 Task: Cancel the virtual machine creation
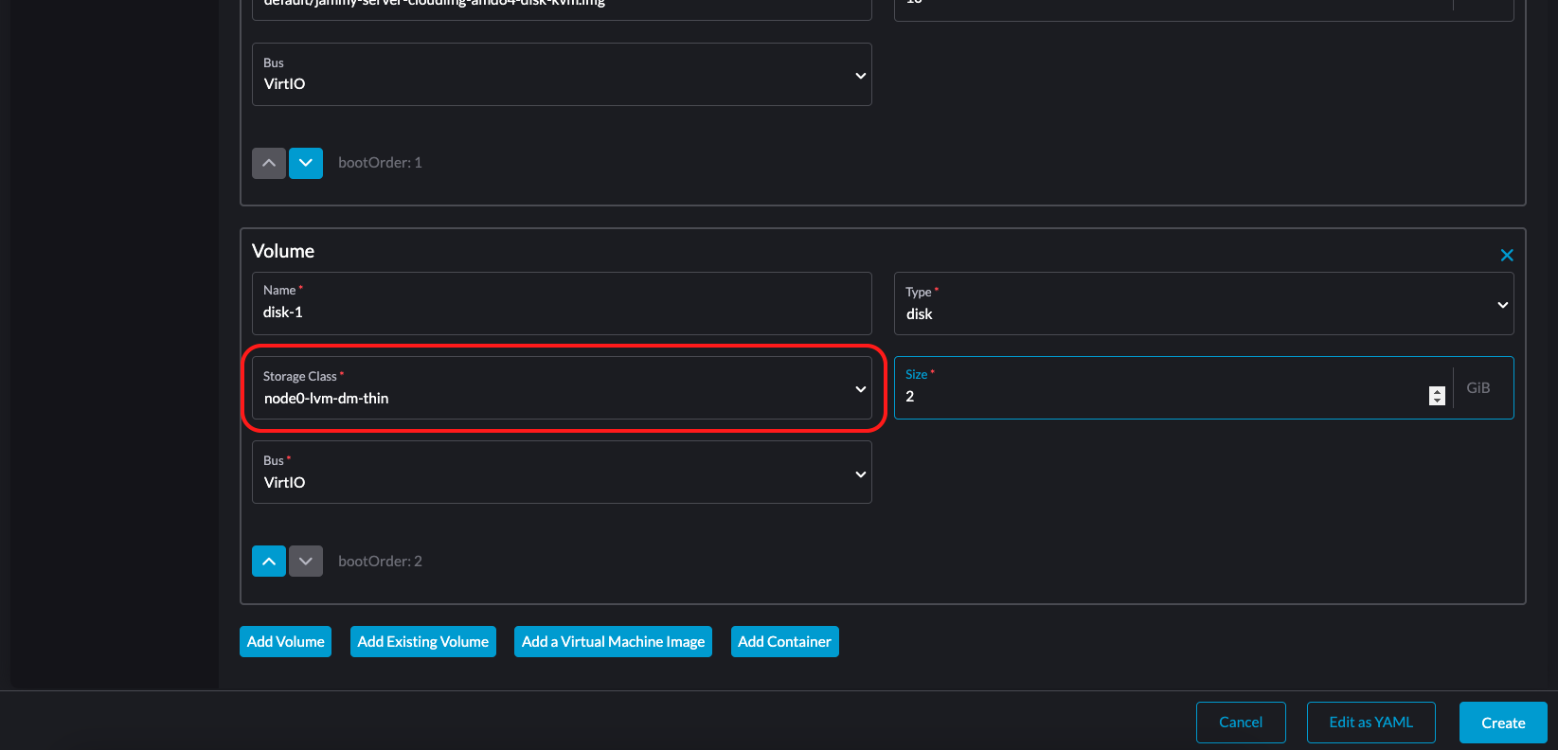coord(1240,723)
